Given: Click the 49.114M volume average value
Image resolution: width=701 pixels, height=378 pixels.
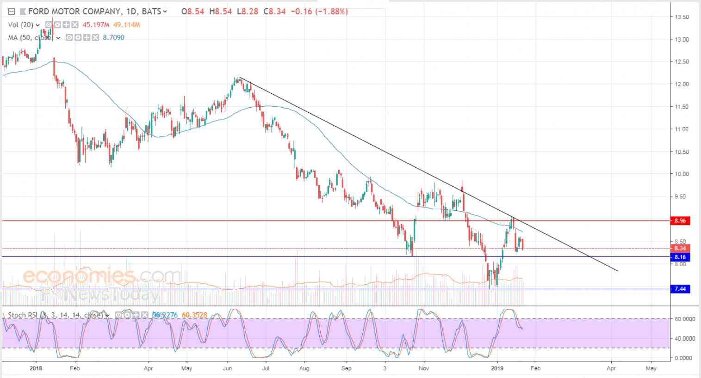Looking at the screenshot, I should 126,25.
